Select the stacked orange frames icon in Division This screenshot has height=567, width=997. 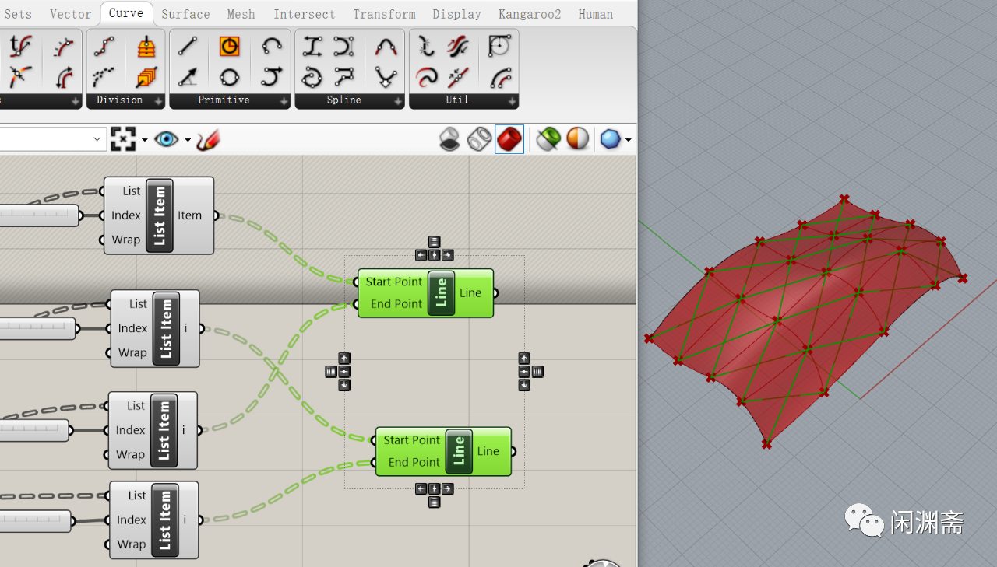pos(146,77)
